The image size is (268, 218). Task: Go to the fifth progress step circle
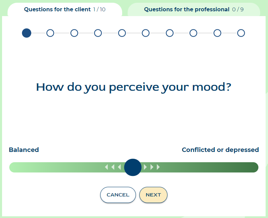(122, 33)
